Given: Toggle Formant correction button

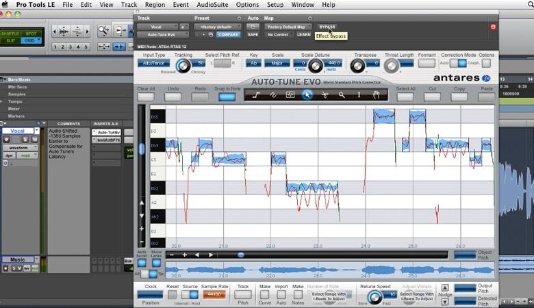Looking at the screenshot, I should tap(427, 63).
